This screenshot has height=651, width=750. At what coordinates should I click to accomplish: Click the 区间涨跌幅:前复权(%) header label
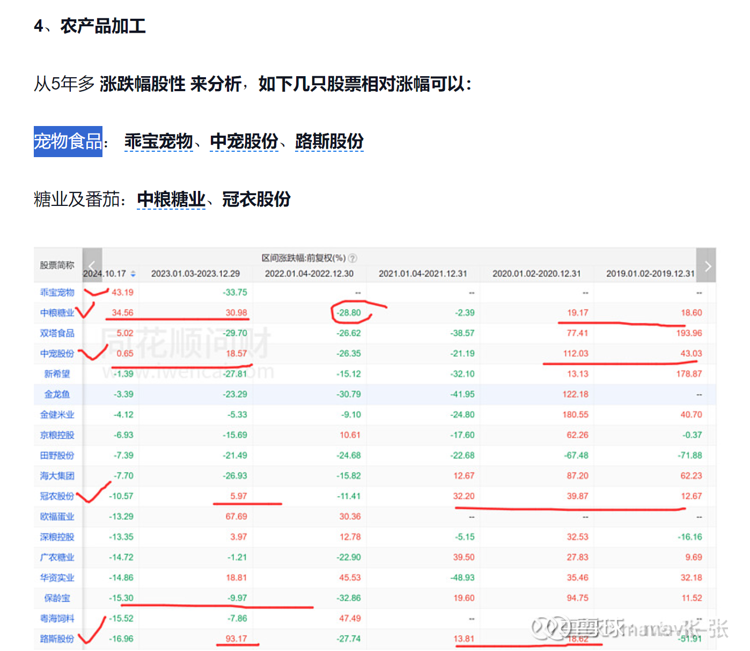pyautogui.click(x=304, y=258)
